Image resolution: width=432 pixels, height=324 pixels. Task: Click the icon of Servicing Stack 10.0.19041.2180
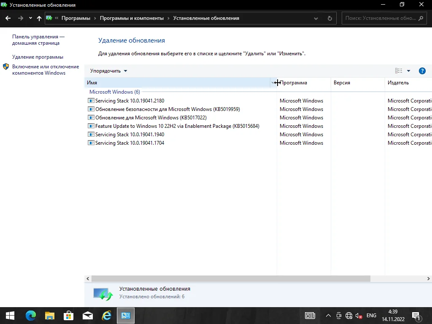click(91, 100)
